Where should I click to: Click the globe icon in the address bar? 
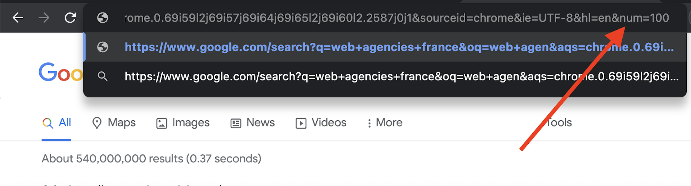click(103, 18)
